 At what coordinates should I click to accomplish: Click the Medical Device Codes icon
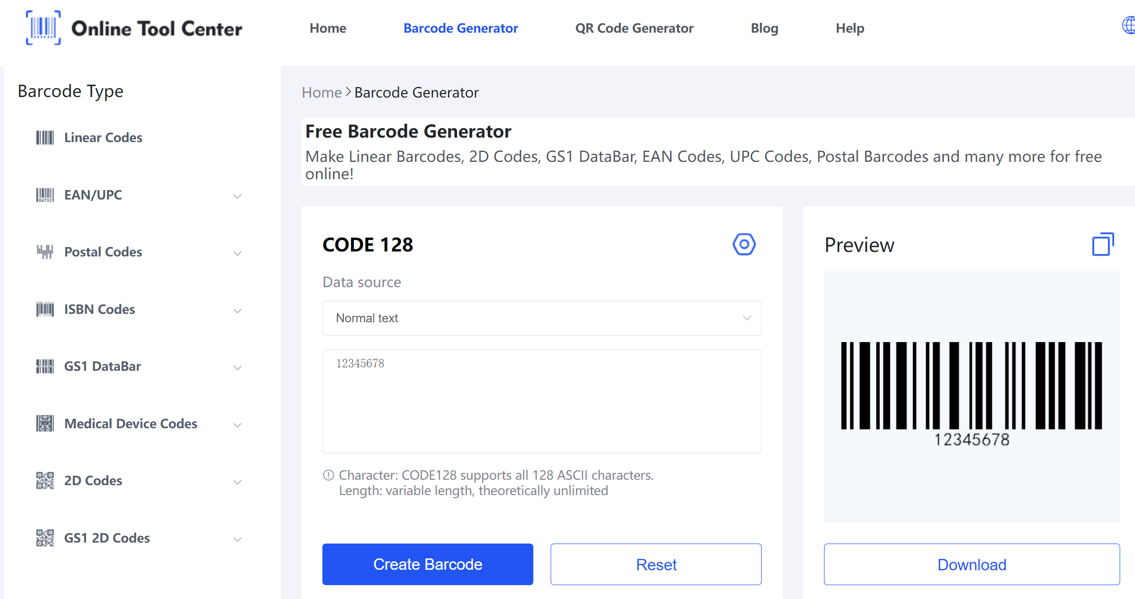[43, 423]
